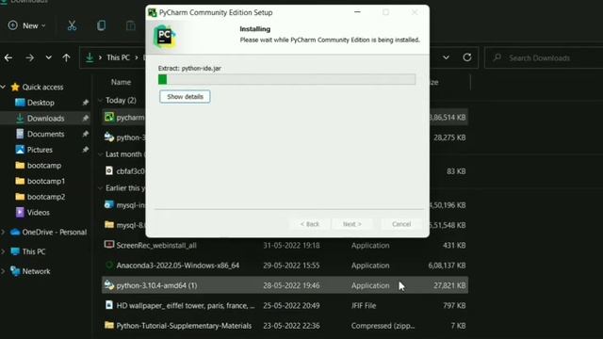This screenshot has width=603, height=339.
Task: Click the python-3 file icon under Today
Action: tap(109, 137)
